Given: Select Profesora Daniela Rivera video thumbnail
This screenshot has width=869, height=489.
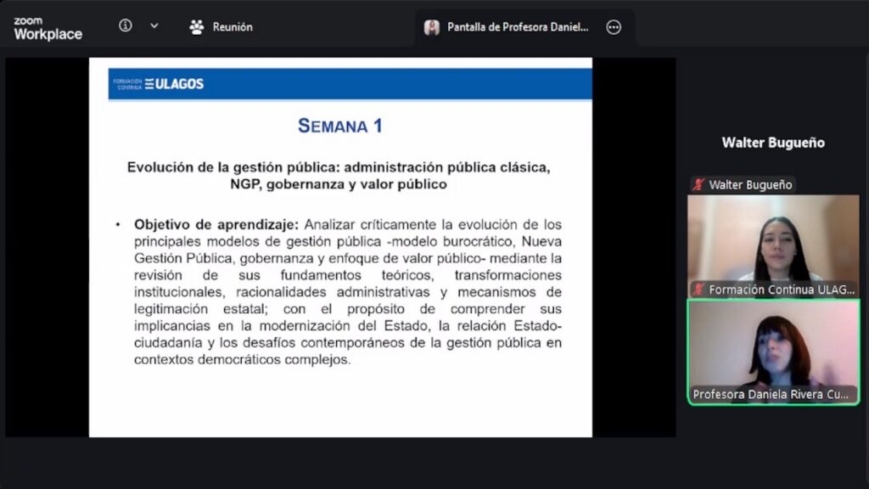Looking at the screenshot, I should coord(773,352).
